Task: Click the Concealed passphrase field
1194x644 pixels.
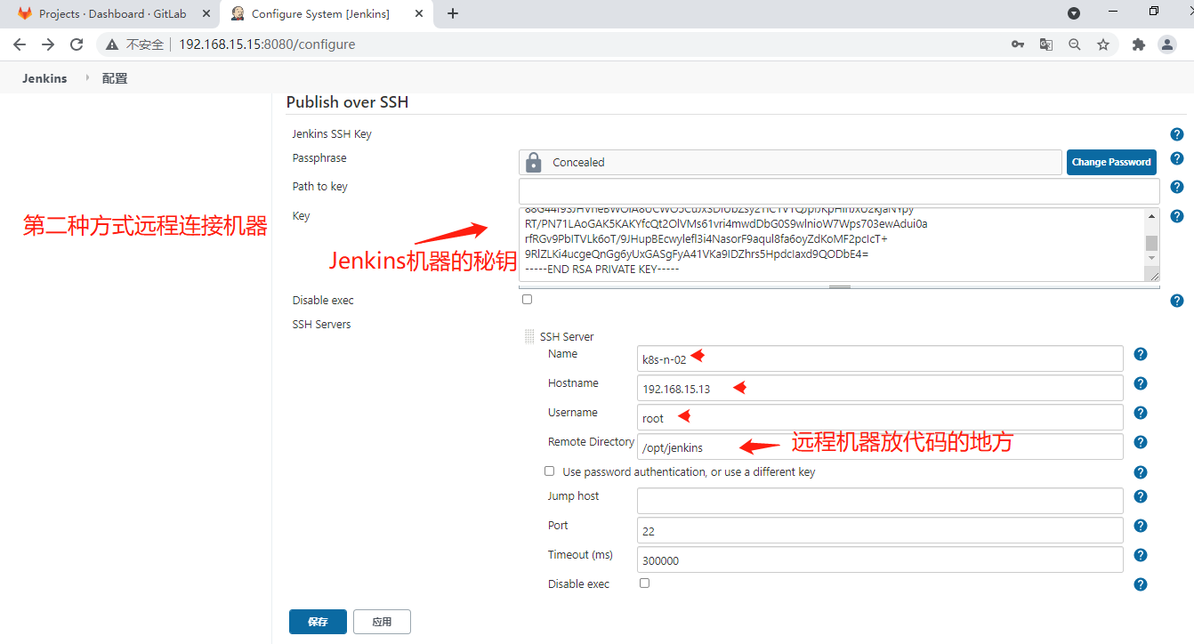Action: [790, 162]
